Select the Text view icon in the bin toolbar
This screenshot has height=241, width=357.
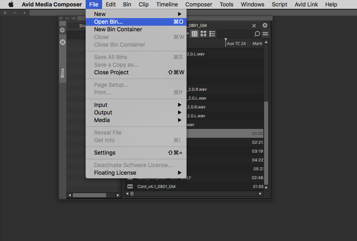point(195,34)
